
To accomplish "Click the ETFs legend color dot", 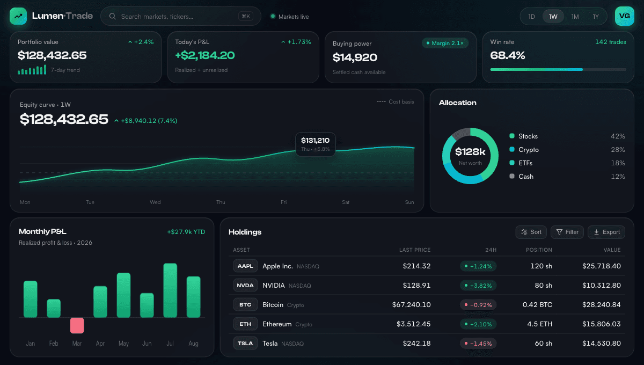I will pyautogui.click(x=512, y=163).
